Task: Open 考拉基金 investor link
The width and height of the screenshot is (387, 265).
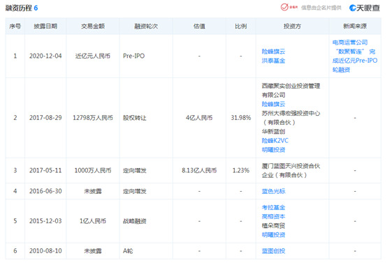Action: 273,208
